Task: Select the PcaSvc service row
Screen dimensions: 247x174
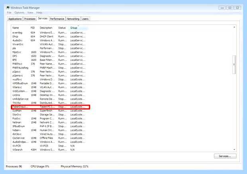Action: pos(49,118)
